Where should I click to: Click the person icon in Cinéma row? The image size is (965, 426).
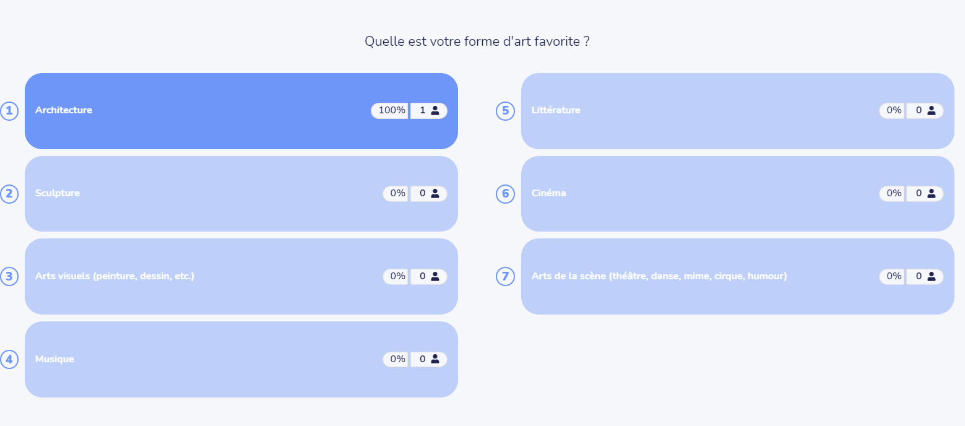[x=932, y=193]
